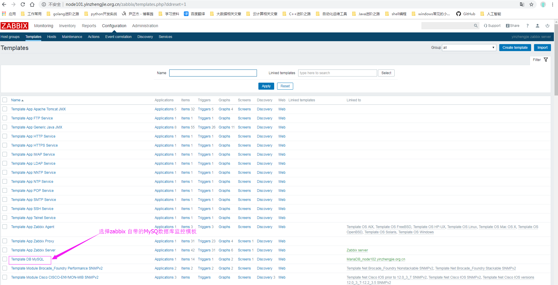Image resolution: width=558 pixels, height=285 pixels.
Task: Click the browser back arrow
Action: pyautogui.click(x=4, y=4)
